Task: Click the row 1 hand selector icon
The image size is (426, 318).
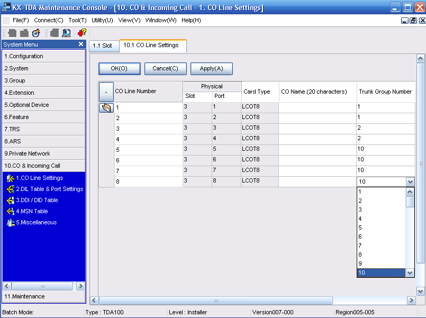Action: 106,108
